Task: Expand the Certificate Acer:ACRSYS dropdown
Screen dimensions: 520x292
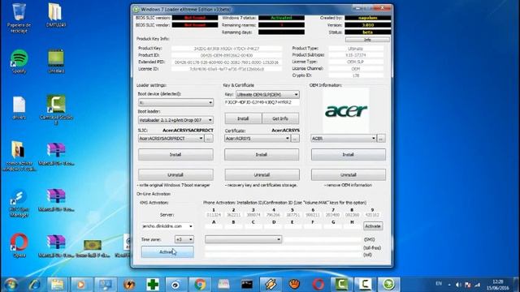Action: 258,139
